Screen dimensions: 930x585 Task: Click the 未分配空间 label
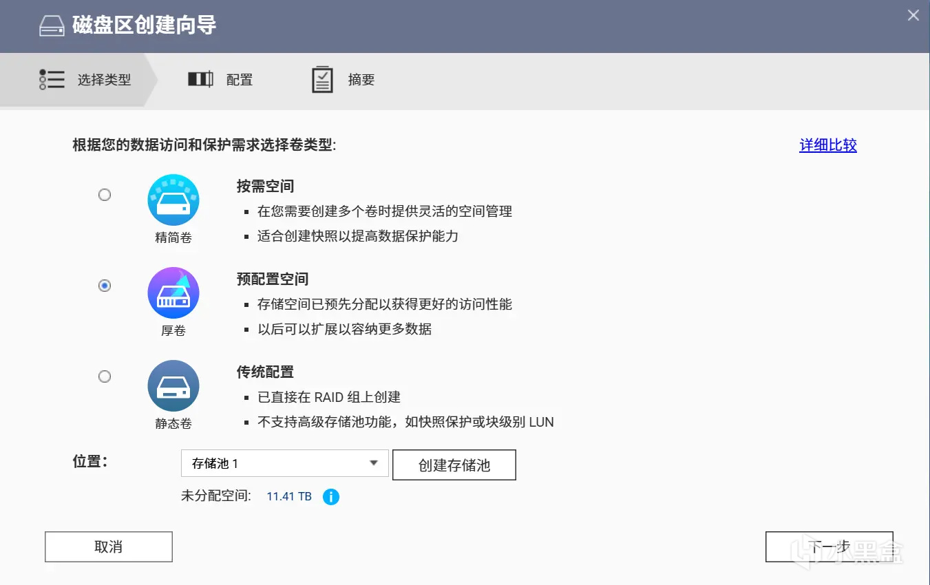[x=216, y=496]
